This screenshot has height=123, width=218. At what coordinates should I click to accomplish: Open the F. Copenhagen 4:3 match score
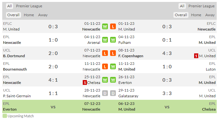[x=167, y=53]
